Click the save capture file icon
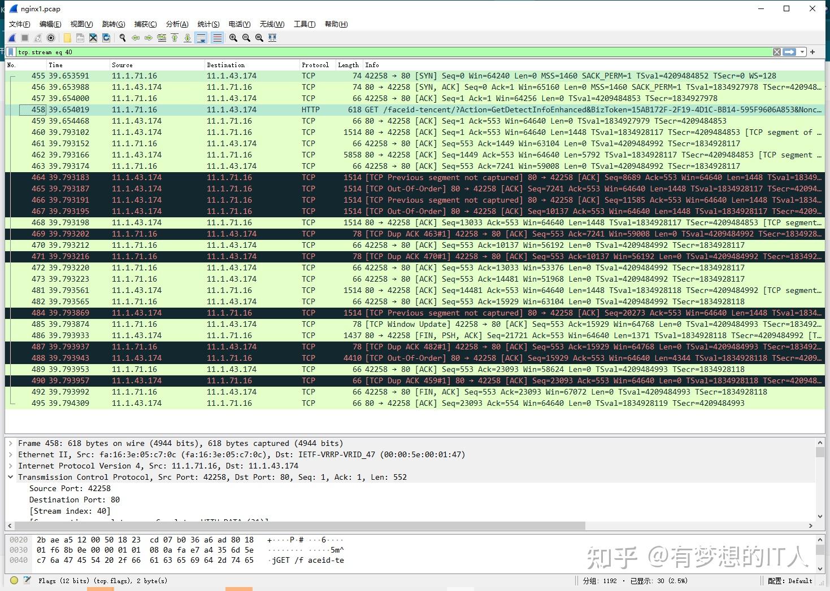Screen dimensions: 830x591 click(x=80, y=38)
